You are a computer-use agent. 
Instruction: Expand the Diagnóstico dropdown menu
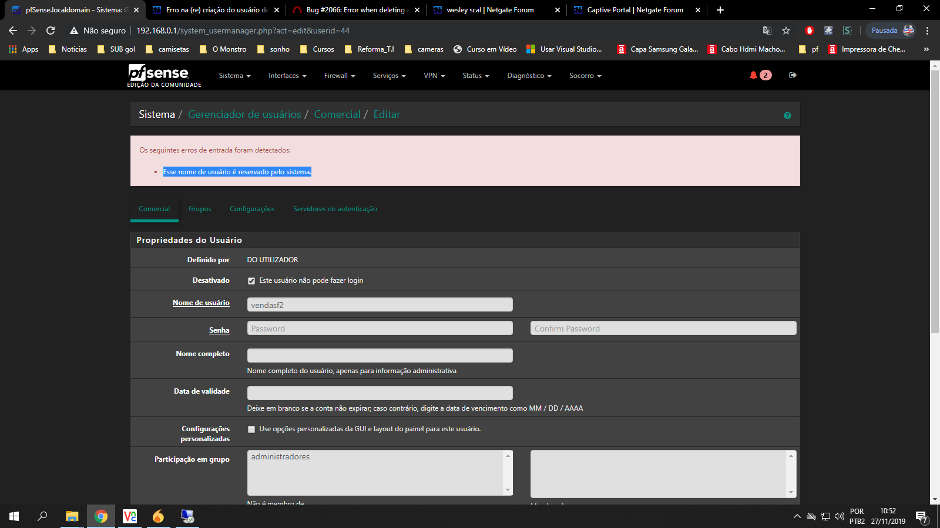tap(529, 76)
